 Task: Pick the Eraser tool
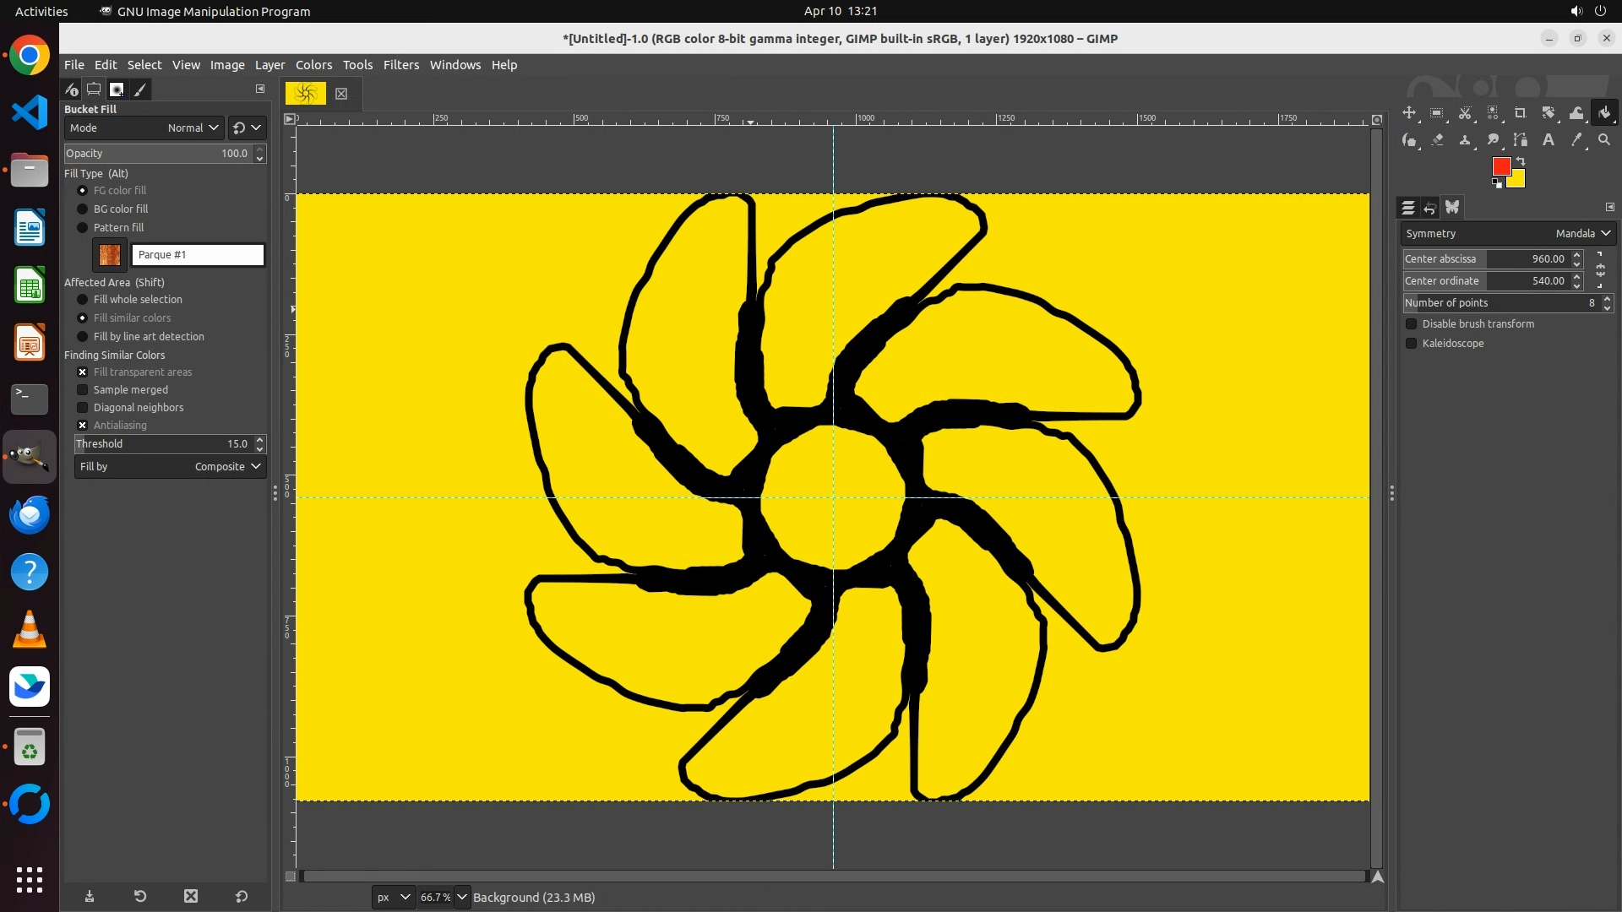1437,140
